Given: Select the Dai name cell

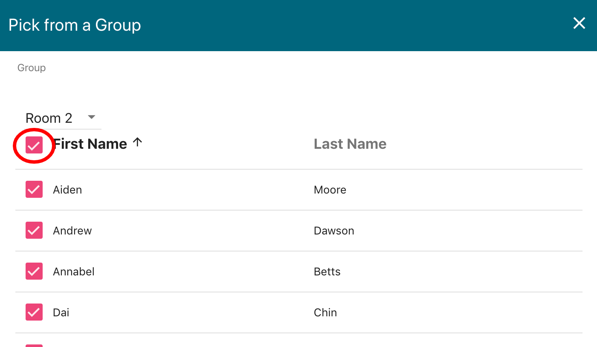Looking at the screenshot, I should pos(61,312).
